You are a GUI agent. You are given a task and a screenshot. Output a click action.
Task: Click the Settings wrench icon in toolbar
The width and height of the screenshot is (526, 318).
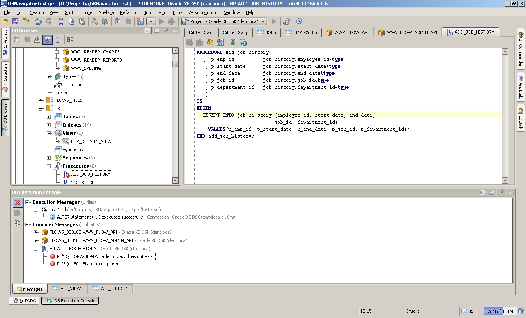tap(287, 21)
